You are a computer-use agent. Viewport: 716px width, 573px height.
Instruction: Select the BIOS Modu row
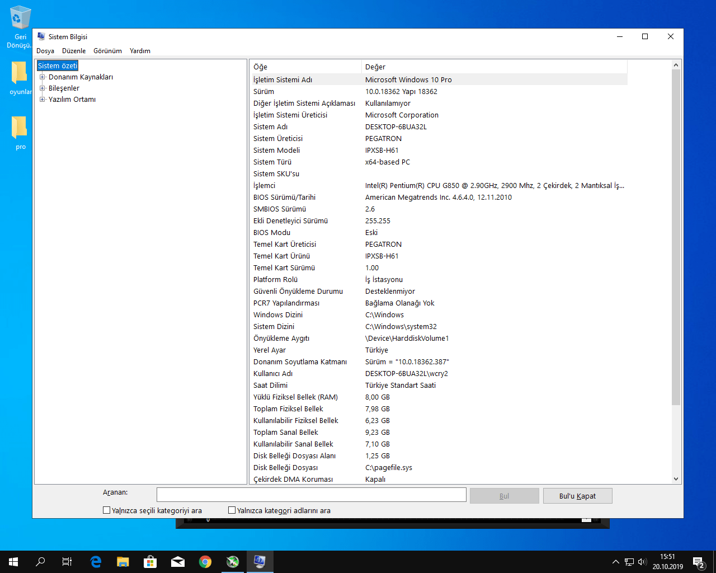pos(439,232)
